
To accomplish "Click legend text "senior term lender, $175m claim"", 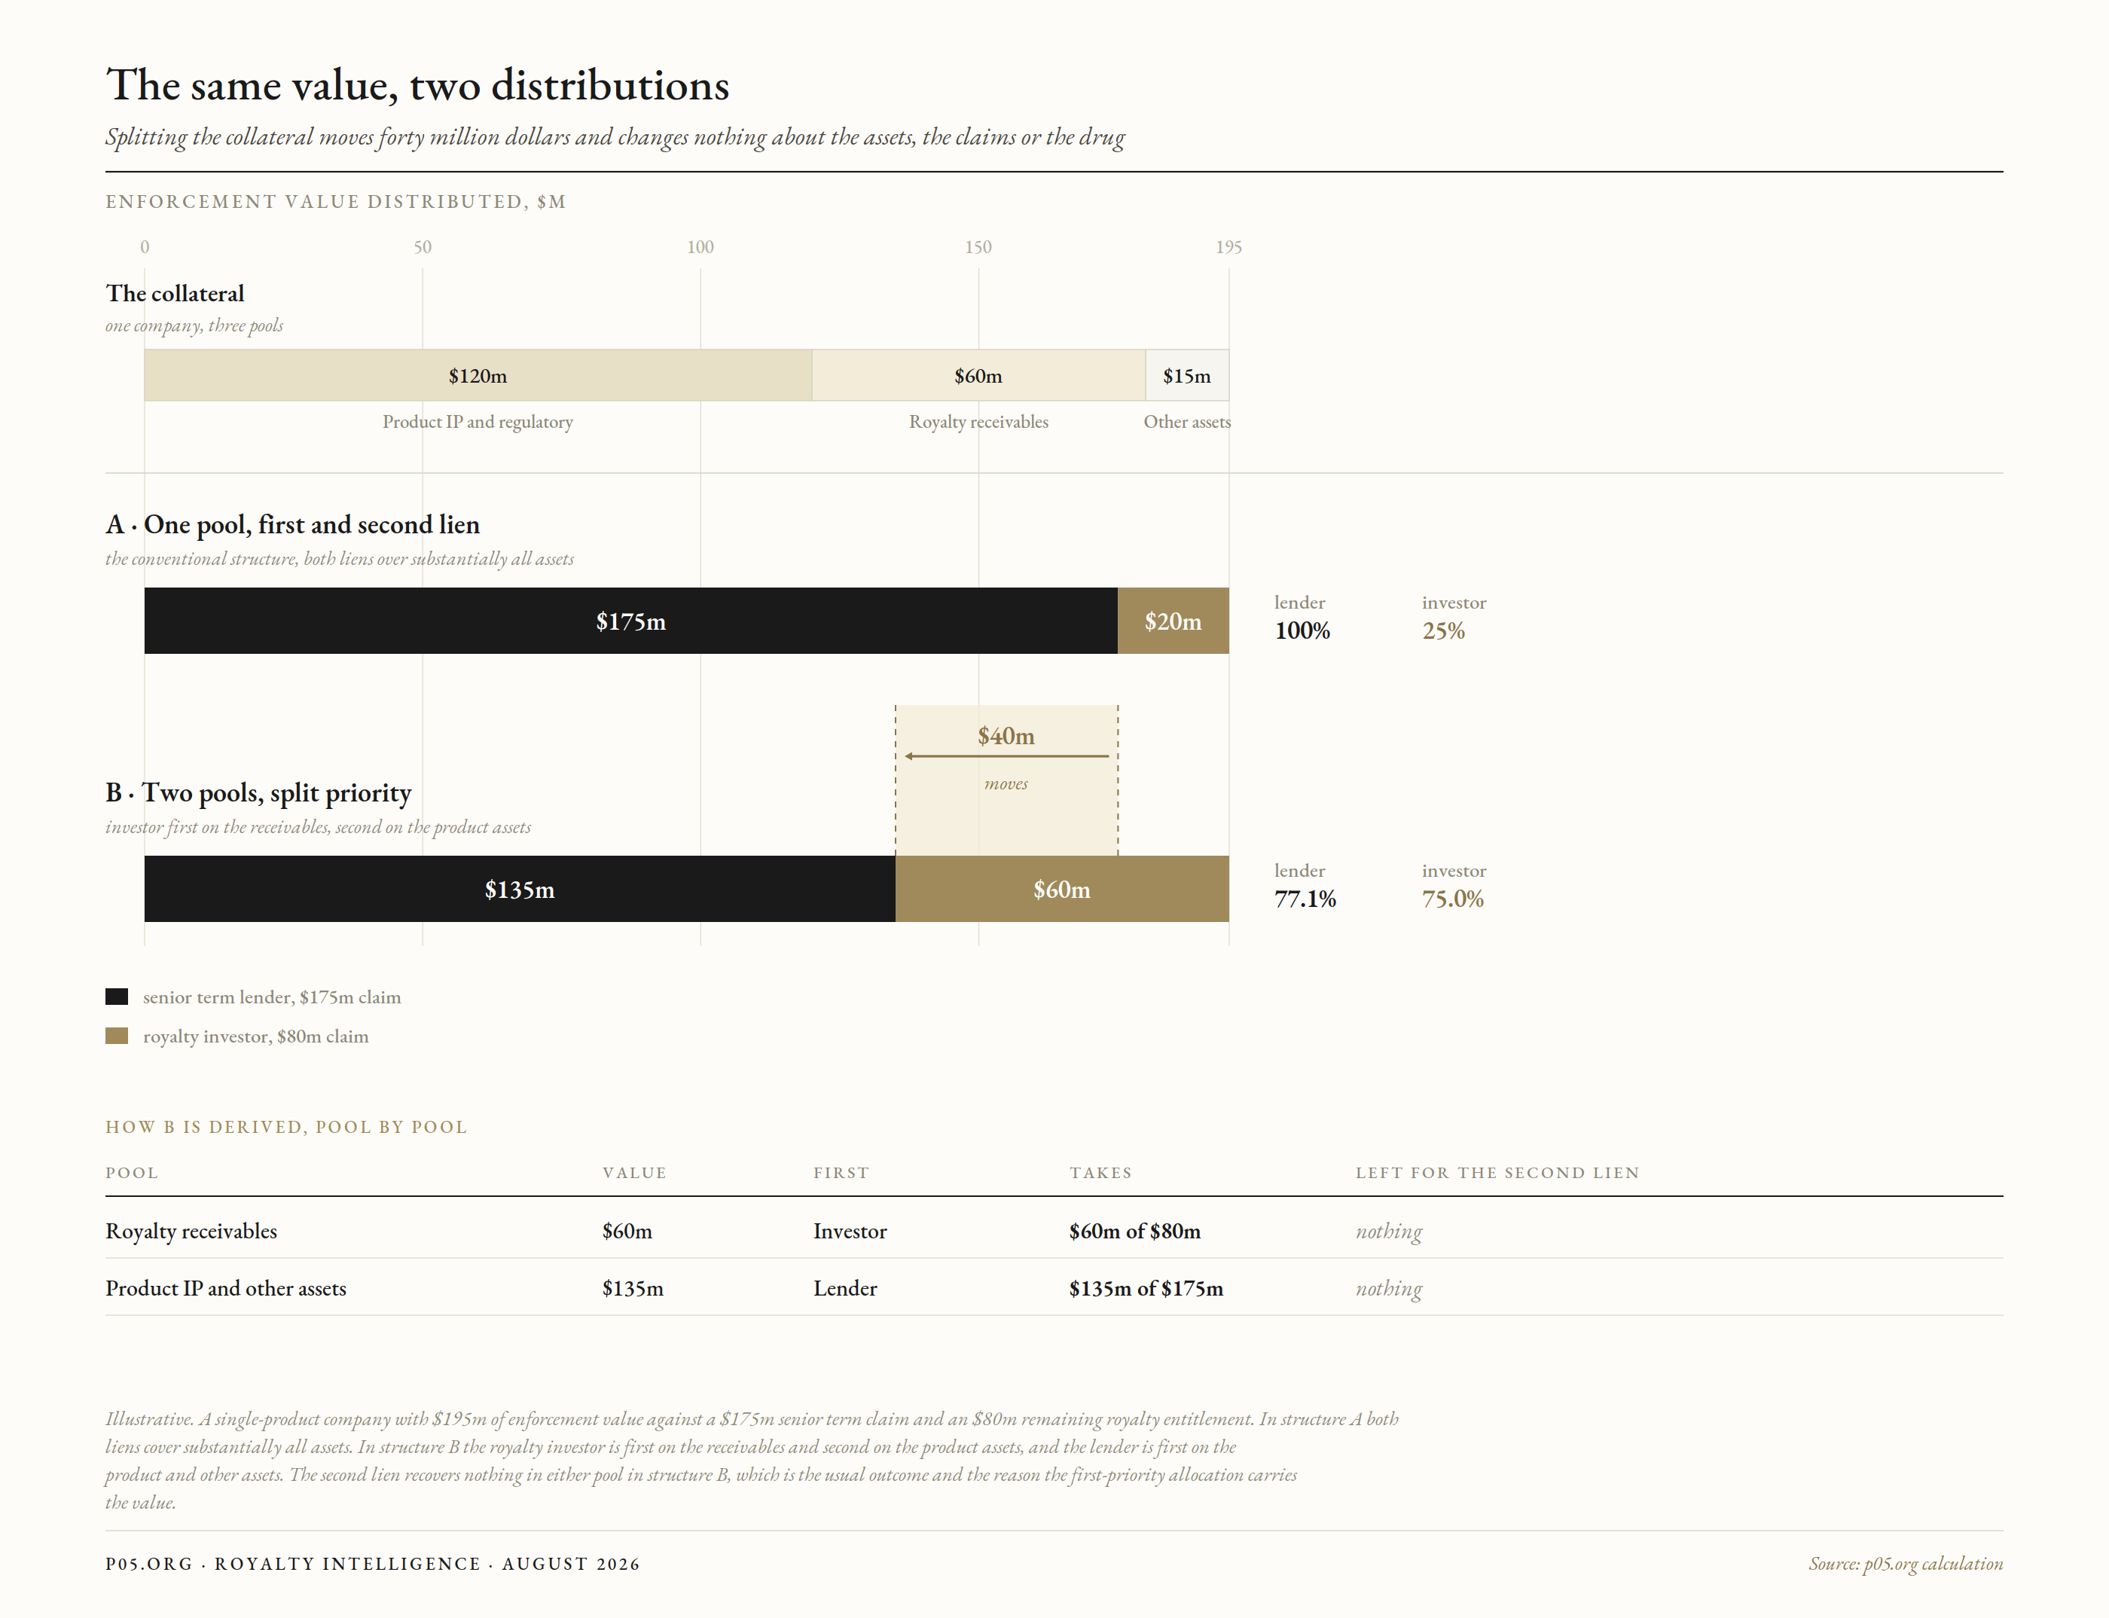I will pos(273,997).
